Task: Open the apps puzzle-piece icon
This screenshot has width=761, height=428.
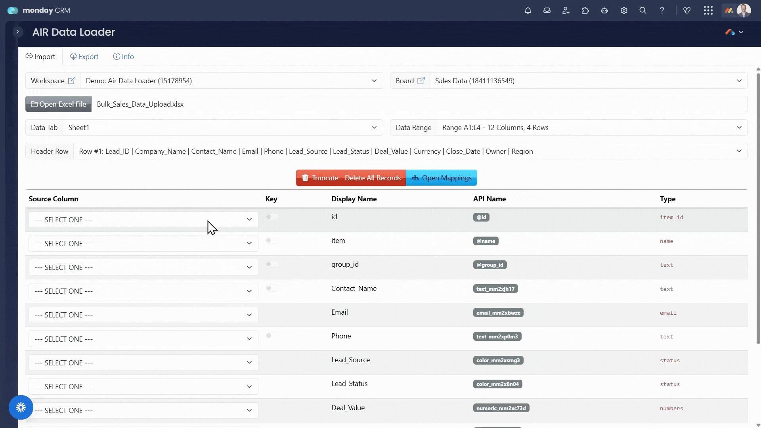Action: pos(585,11)
